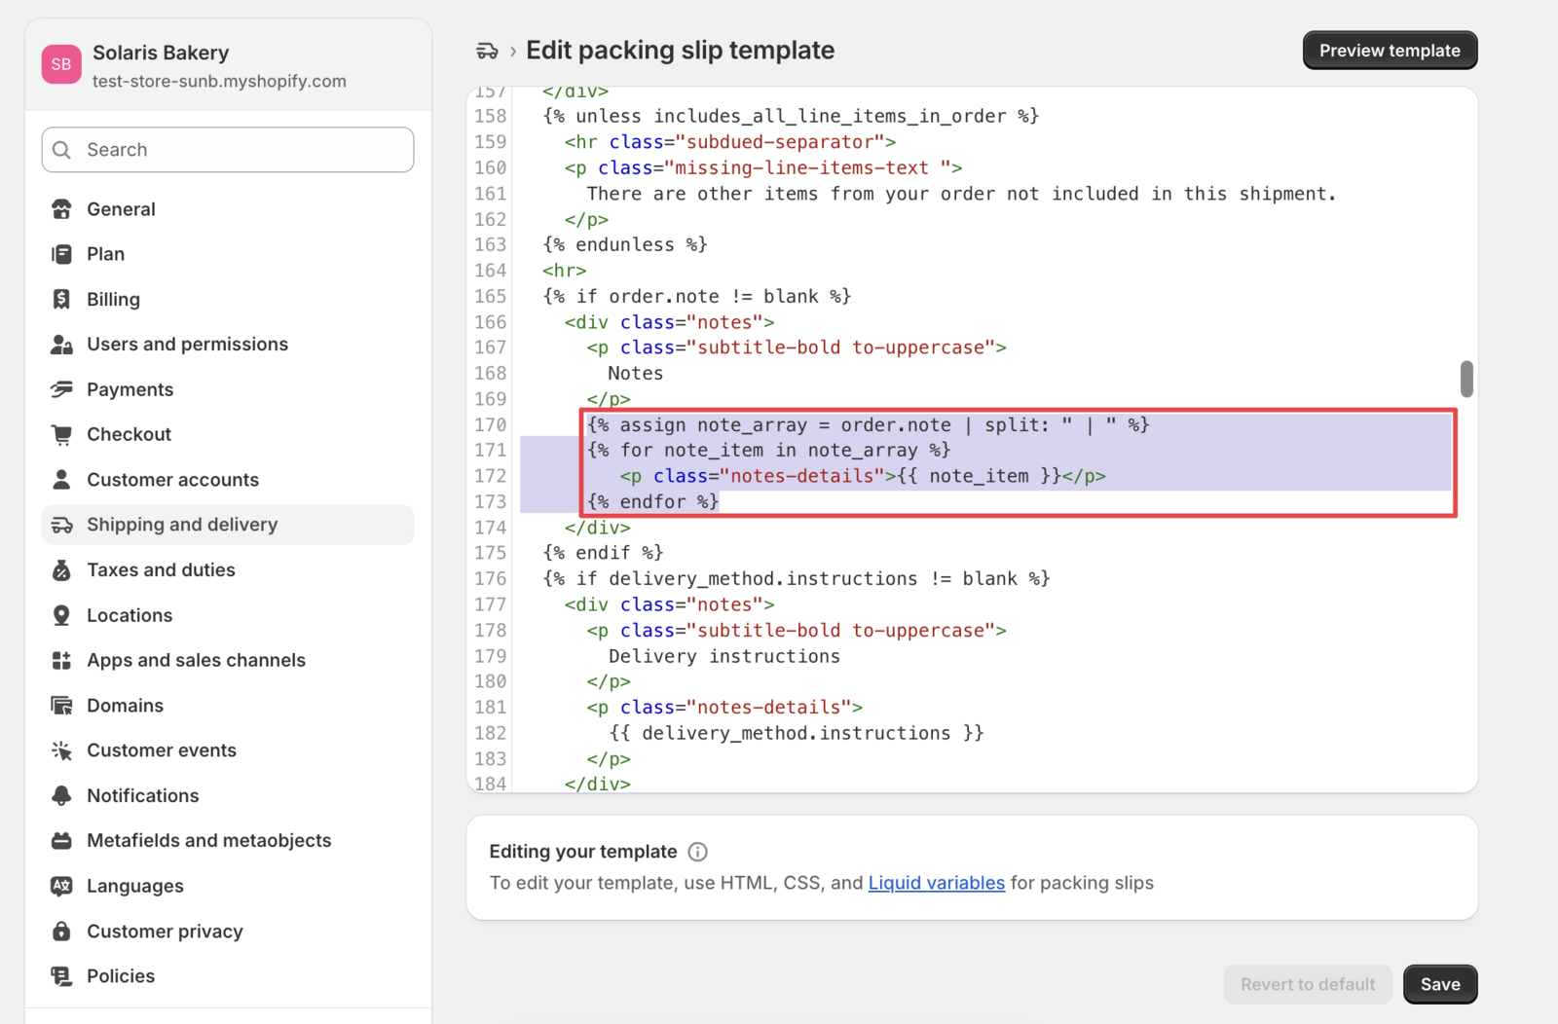This screenshot has width=1558, height=1024.
Task: Click the Billing receipt icon
Action: pos(61,299)
